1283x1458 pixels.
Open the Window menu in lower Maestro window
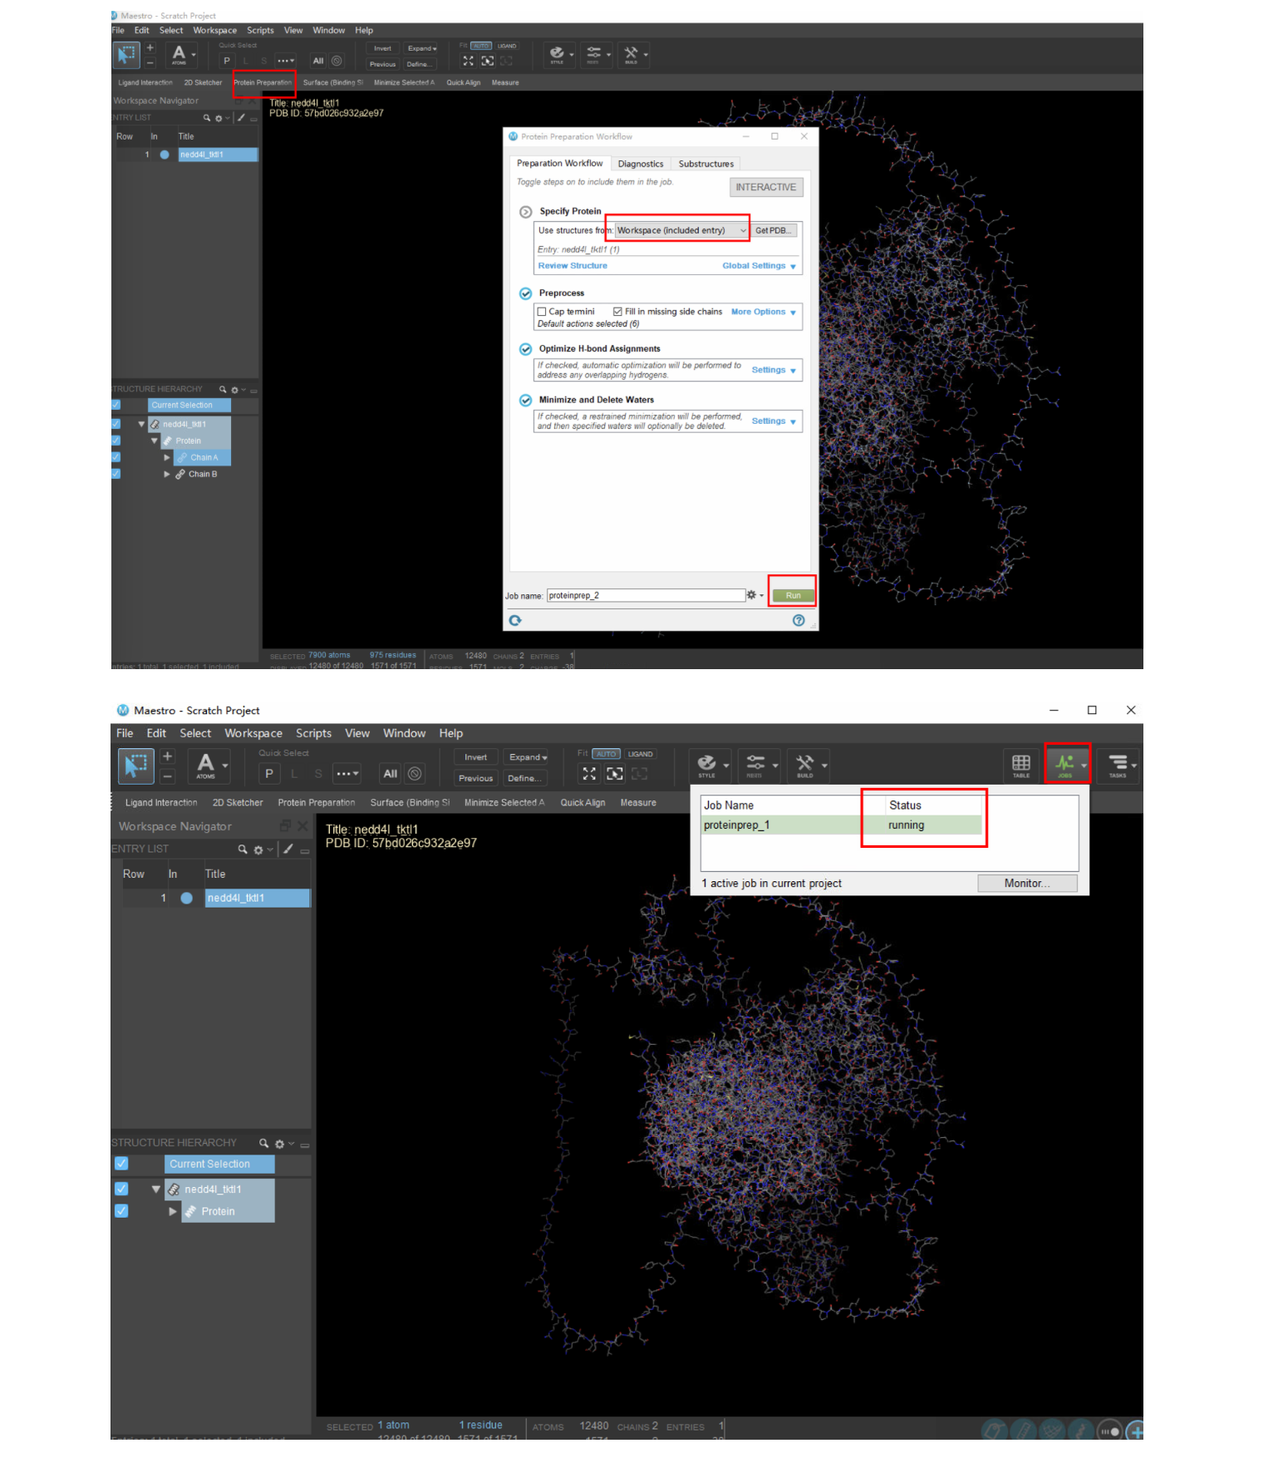pos(404,733)
